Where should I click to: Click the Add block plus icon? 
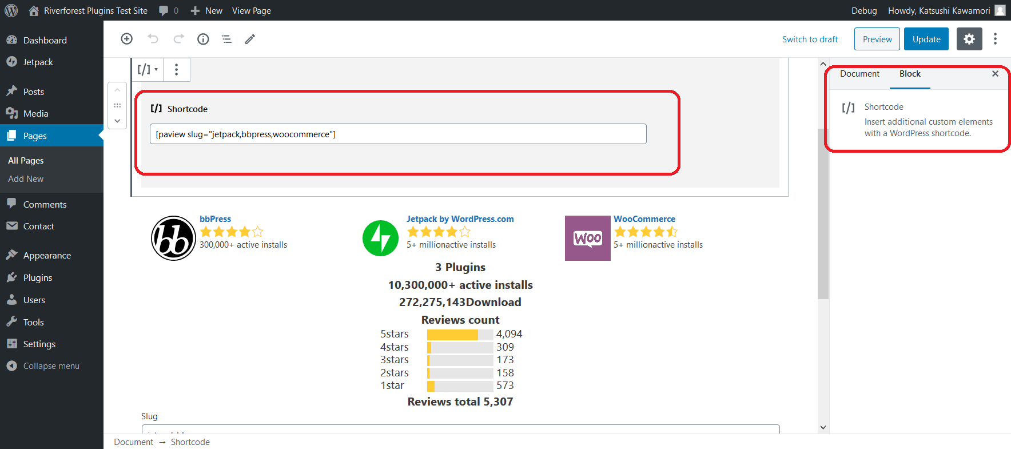[x=127, y=39]
